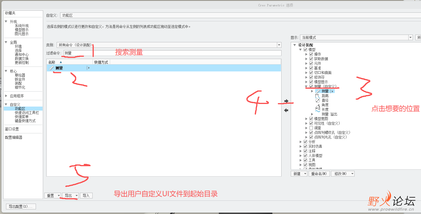Viewport: 421px width, 214px height.
Task: Expand the 应用程序 section in sidebar
Action: (6, 96)
